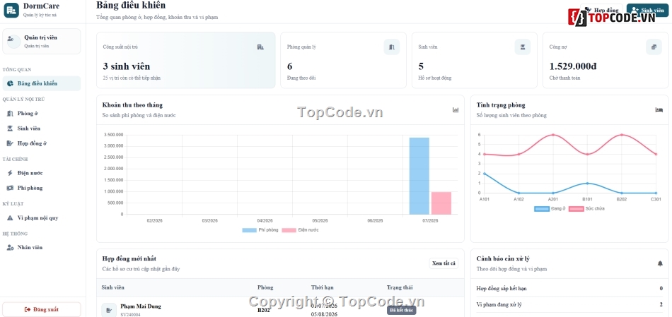The width and height of the screenshot is (672, 317).
Task: Click the warning triangle icon for Vi phạm
Action: click(x=11, y=217)
